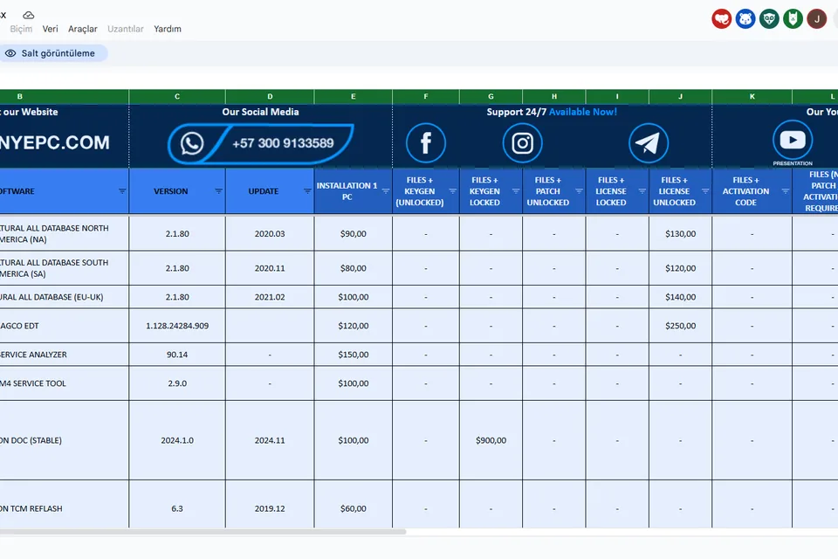
Task: Open the YouTube presentation icon
Action: click(793, 140)
